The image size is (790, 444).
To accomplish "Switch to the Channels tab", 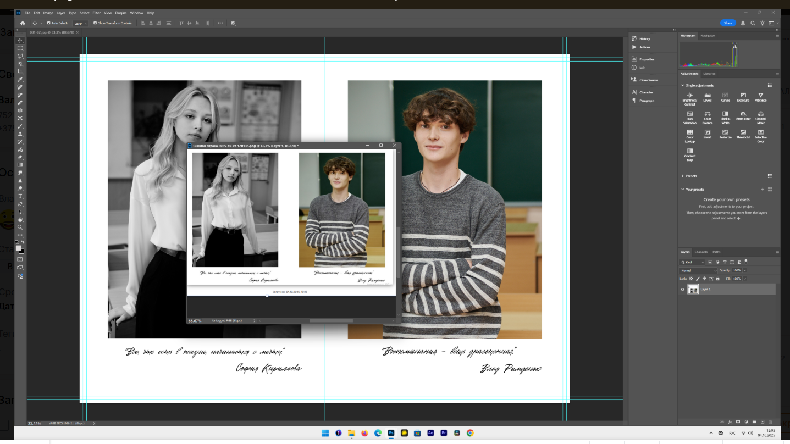I will pyautogui.click(x=700, y=252).
